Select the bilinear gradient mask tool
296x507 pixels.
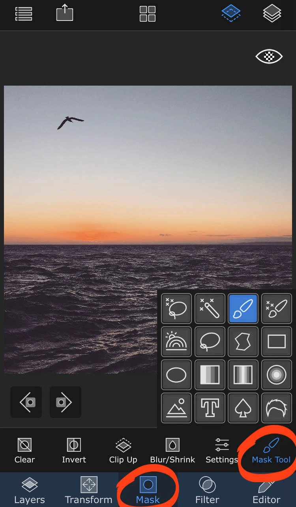[x=243, y=375]
